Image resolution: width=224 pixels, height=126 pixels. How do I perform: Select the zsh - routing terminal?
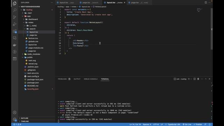point(180,79)
